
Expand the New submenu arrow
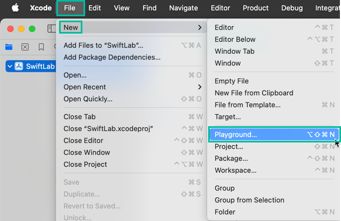[200, 28]
